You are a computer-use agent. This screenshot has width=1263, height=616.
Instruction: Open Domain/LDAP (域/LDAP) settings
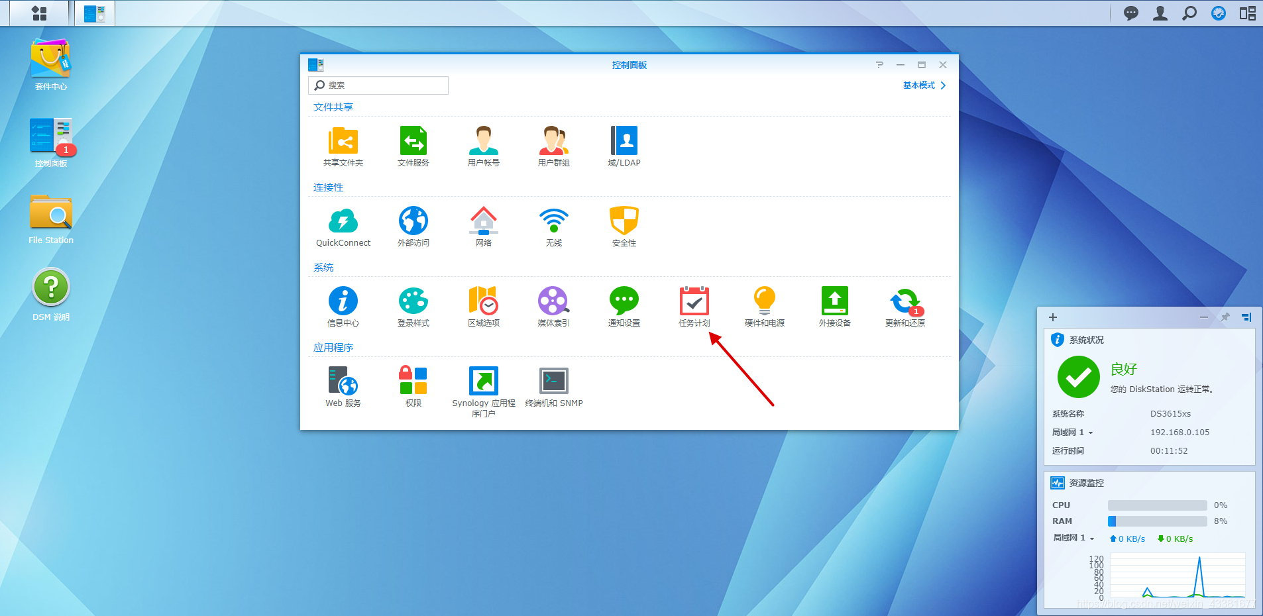(624, 141)
